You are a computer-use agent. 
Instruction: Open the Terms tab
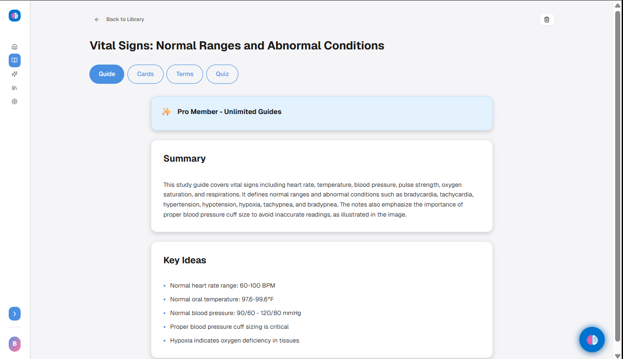click(x=185, y=74)
